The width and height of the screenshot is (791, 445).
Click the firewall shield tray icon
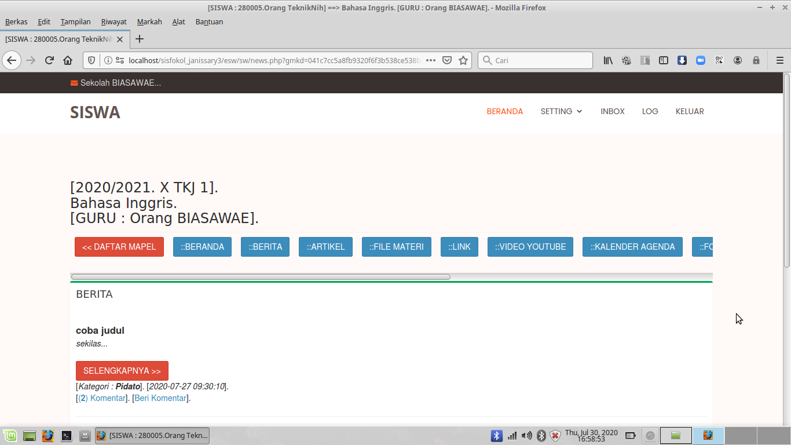click(x=555, y=436)
